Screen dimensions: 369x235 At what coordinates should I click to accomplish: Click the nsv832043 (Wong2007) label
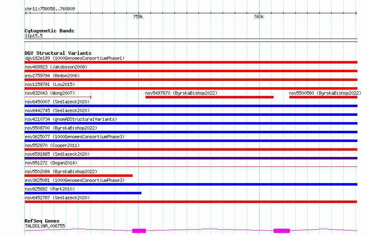tap(50, 93)
